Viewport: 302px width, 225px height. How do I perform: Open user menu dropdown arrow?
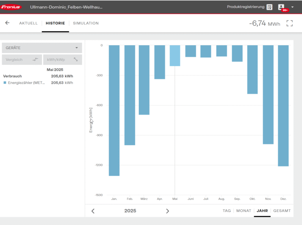292,7
